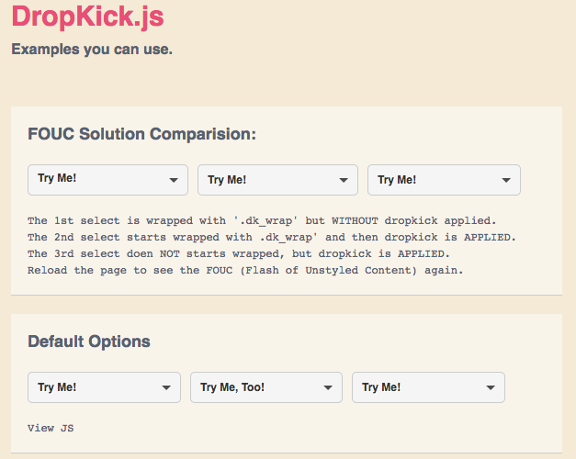Click 'FOUC Solution Comparision:' heading
This screenshot has height=459, width=576.
point(141,134)
